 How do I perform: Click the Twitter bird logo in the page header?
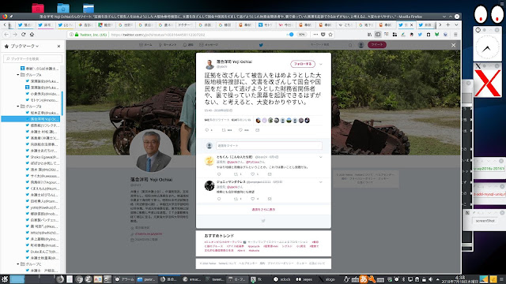tap(261, 45)
